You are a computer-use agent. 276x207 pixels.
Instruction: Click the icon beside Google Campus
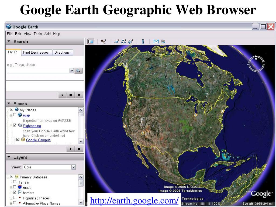(x=23, y=140)
